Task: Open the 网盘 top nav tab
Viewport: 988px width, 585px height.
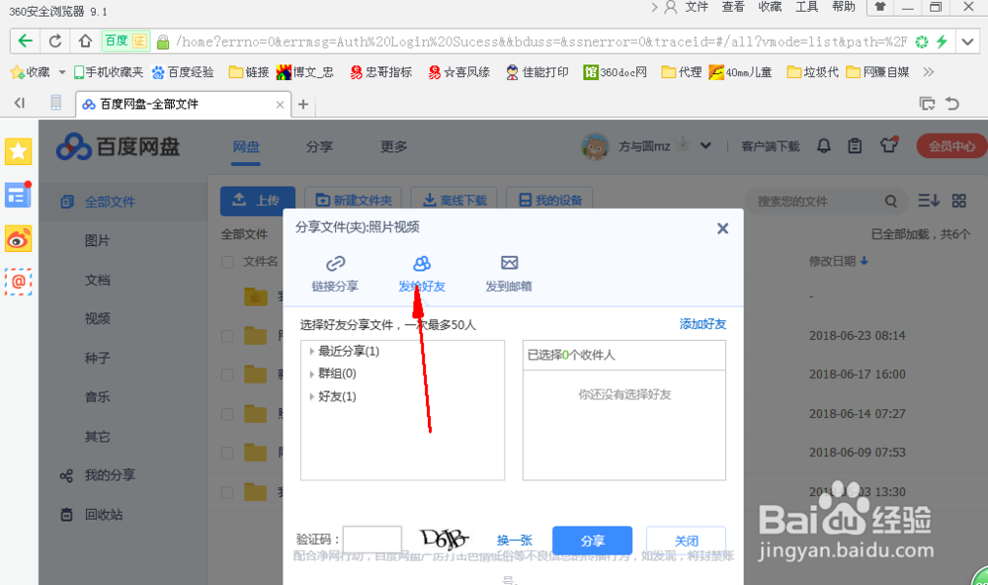Action: [246, 147]
